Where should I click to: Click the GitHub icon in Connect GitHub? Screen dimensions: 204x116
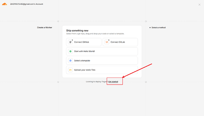(x=70, y=42)
